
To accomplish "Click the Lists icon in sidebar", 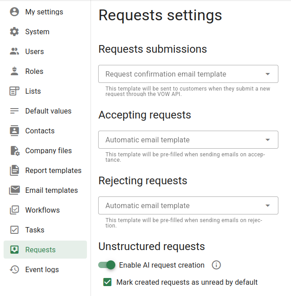I will pyautogui.click(x=14, y=91).
